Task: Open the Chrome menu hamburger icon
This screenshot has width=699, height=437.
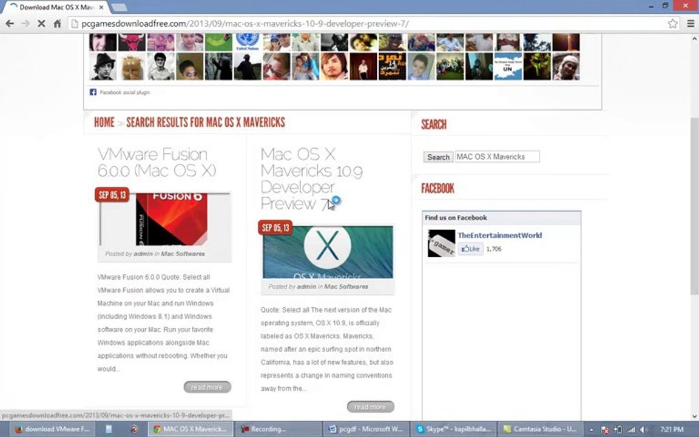Action: (691, 24)
